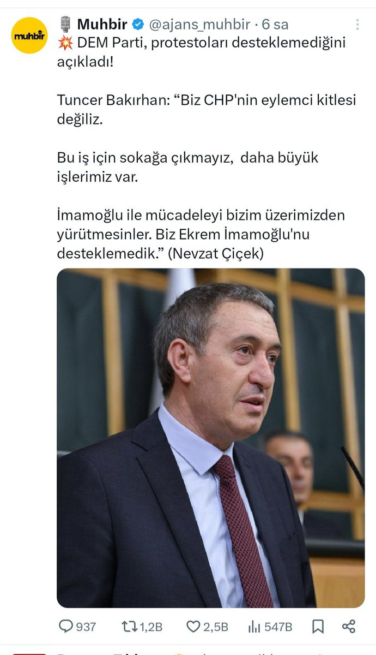
Task: Open the Muhbir profile avatar
Action: pyautogui.click(x=29, y=35)
